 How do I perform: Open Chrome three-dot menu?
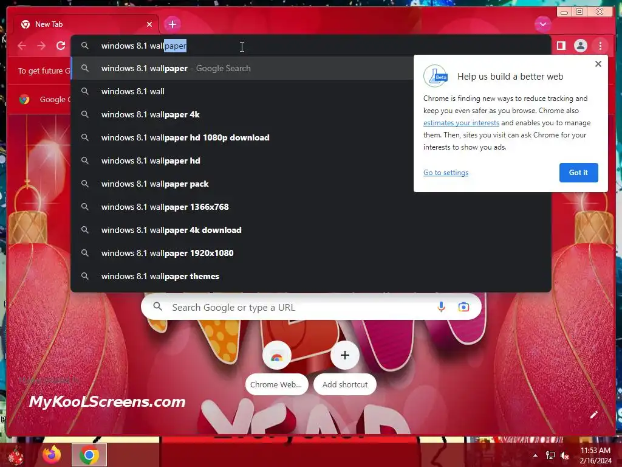pos(600,46)
